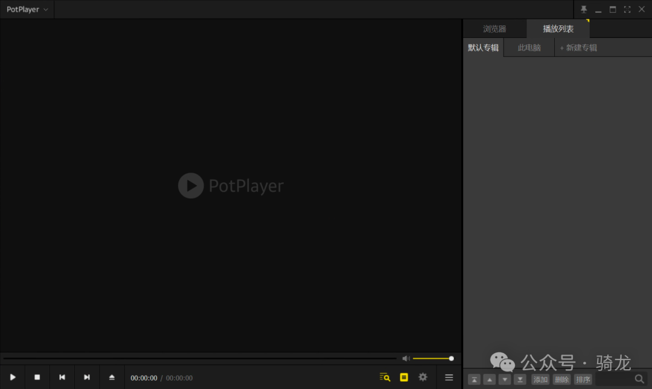Click move-item-up arrow in playlist
The width and height of the screenshot is (652, 389).
pyautogui.click(x=490, y=379)
